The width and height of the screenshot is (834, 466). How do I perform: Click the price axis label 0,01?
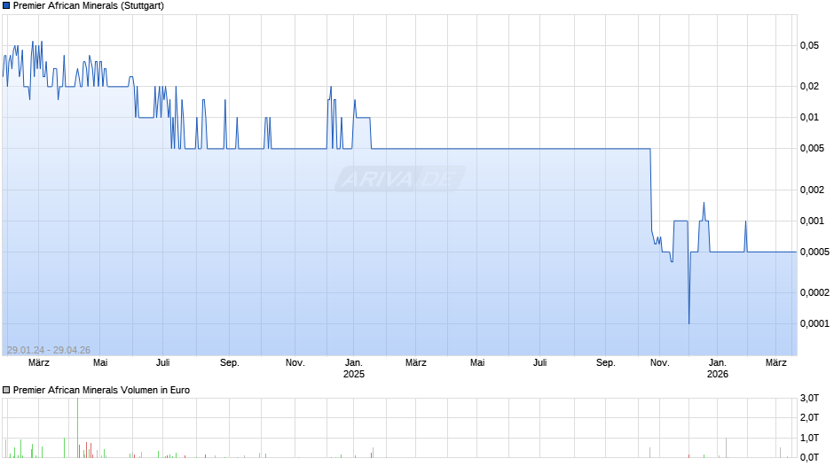click(x=809, y=118)
